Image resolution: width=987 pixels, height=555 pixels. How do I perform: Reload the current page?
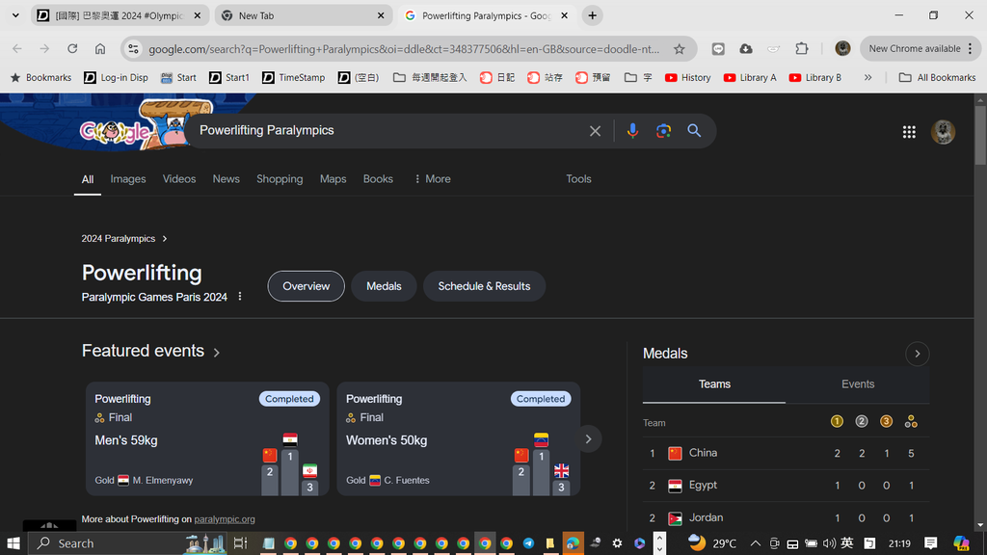(x=72, y=48)
